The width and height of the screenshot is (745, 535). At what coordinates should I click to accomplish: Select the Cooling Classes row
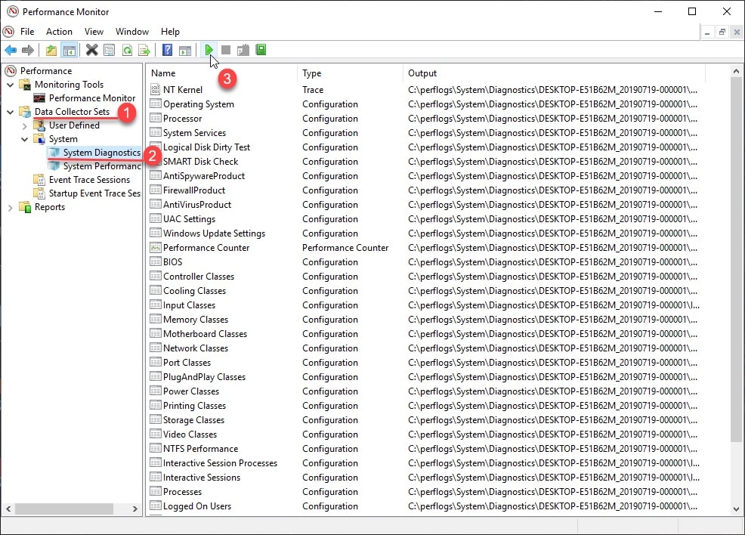click(x=425, y=291)
